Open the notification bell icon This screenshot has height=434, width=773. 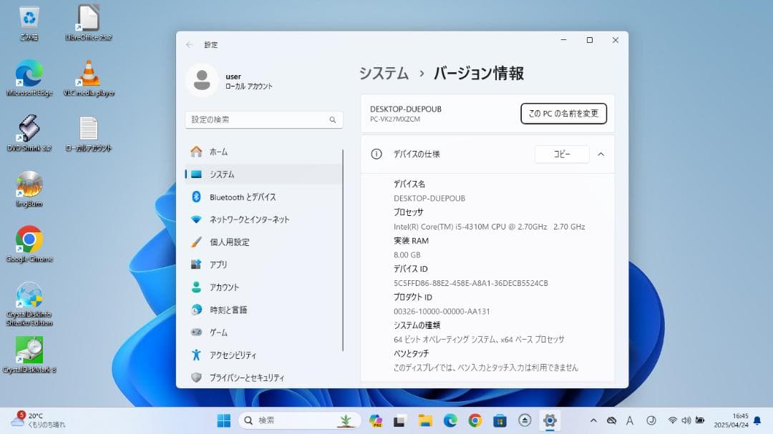pyautogui.click(x=757, y=420)
